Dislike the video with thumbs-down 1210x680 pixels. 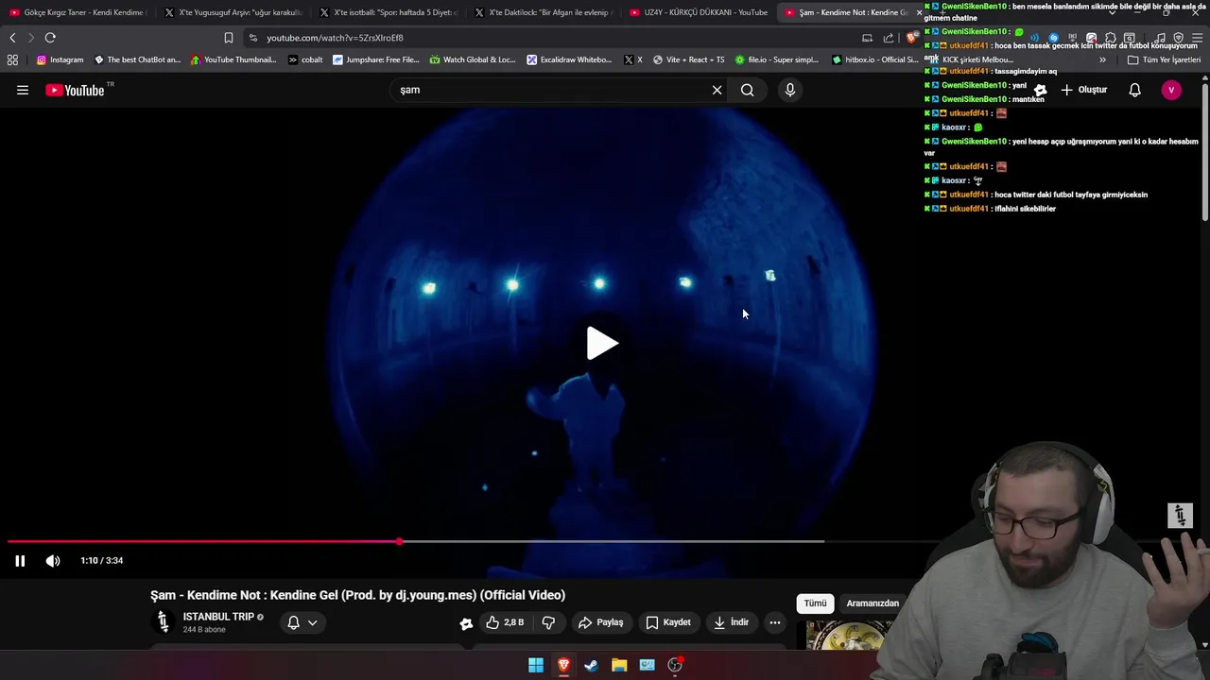(548, 622)
